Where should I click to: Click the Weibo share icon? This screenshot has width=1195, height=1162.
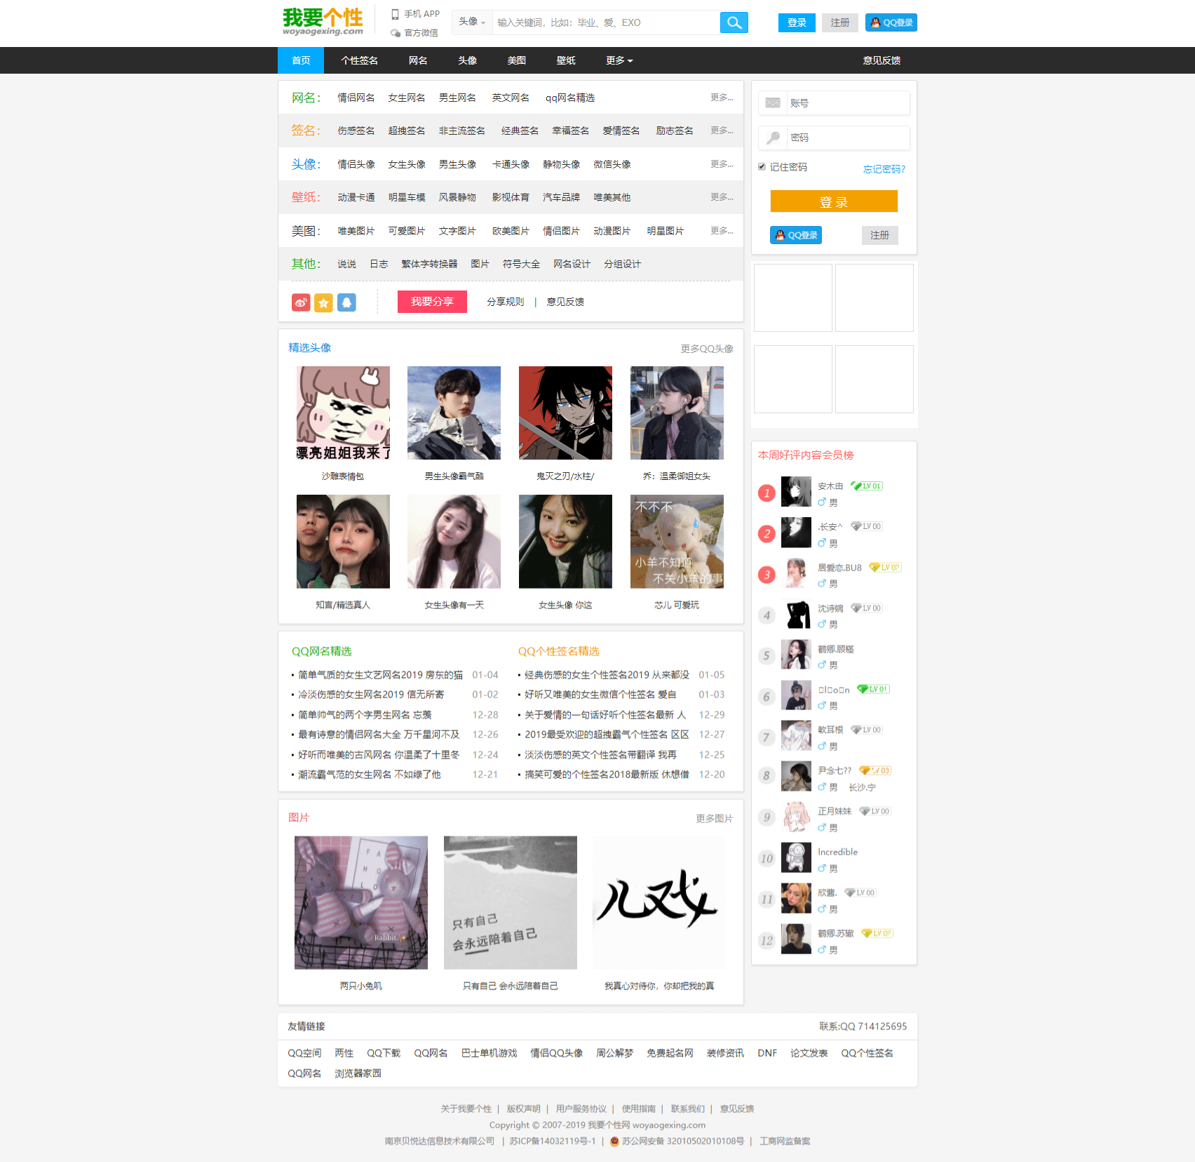point(301,302)
